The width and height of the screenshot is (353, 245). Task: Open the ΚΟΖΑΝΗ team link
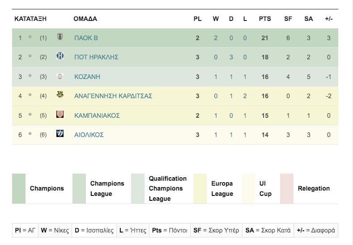pyautogui.click(x=87, y=77)
